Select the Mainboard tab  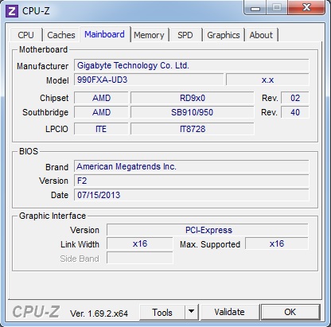coord(104,34)
